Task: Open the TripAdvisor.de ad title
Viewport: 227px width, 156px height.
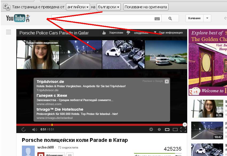Action: 50,82
